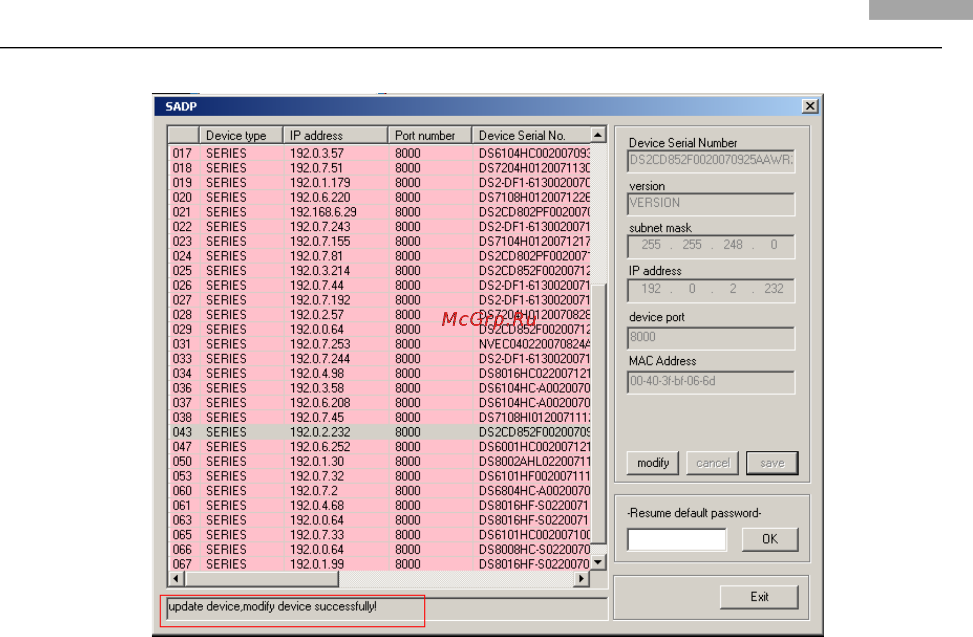Select device row 019 with IP 192.0.1.179
This screenshot has height=637, width=973.
pyautogui.click(x=379, y=183)
